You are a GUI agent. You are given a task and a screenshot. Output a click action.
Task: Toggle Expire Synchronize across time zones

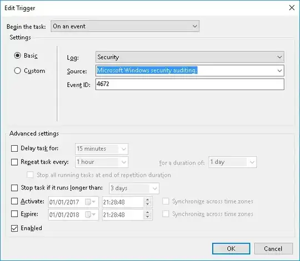point(166,214)
